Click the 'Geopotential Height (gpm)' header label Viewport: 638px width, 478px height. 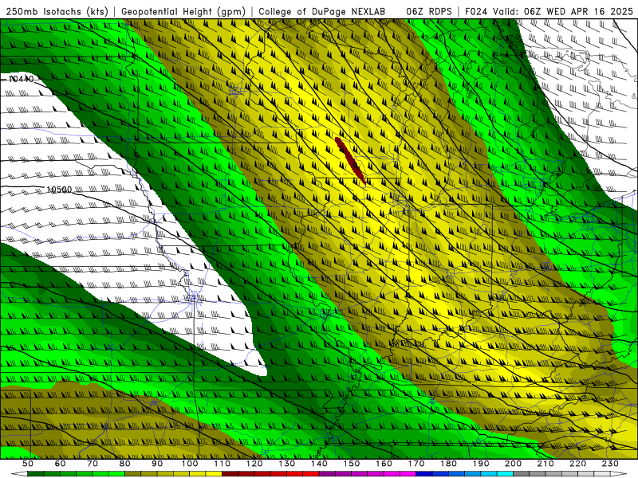click(x=183, y=11)
